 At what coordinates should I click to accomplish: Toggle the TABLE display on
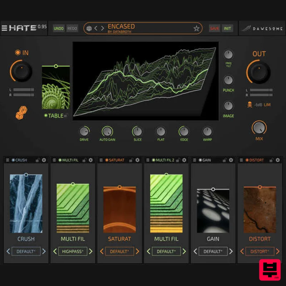(x=45, y=116)
